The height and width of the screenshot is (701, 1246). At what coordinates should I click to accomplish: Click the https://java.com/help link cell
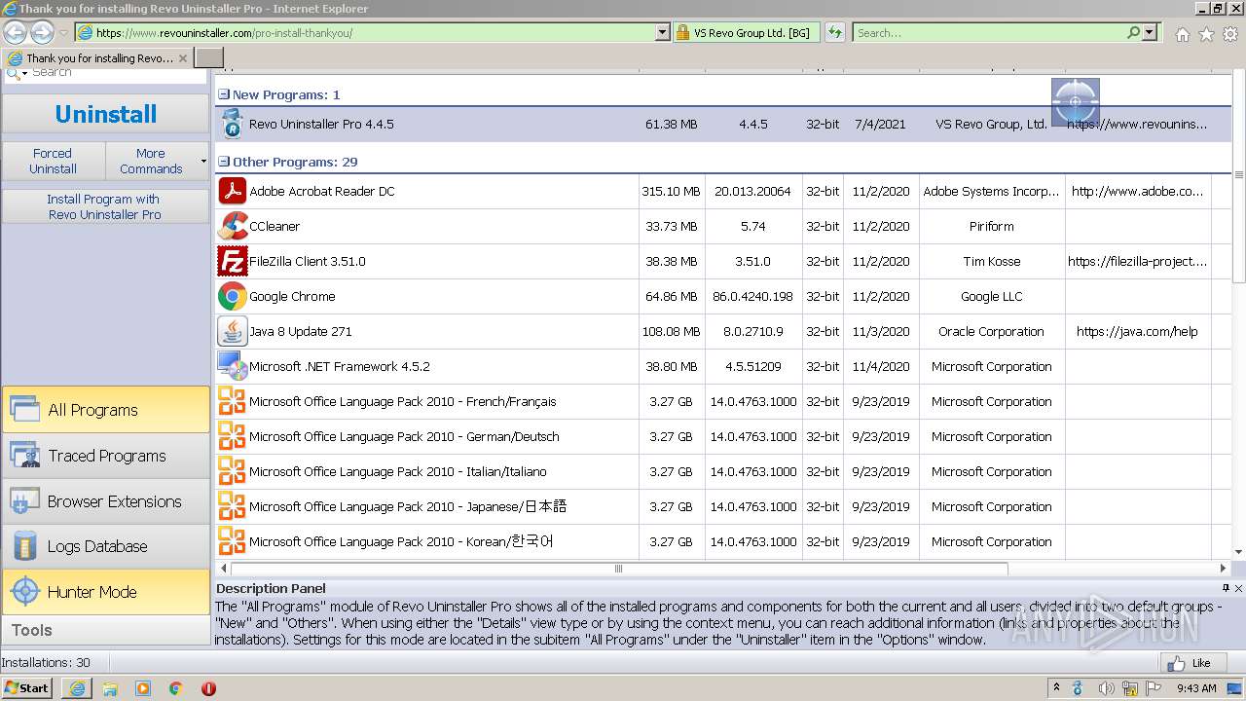coord(1137,331)
